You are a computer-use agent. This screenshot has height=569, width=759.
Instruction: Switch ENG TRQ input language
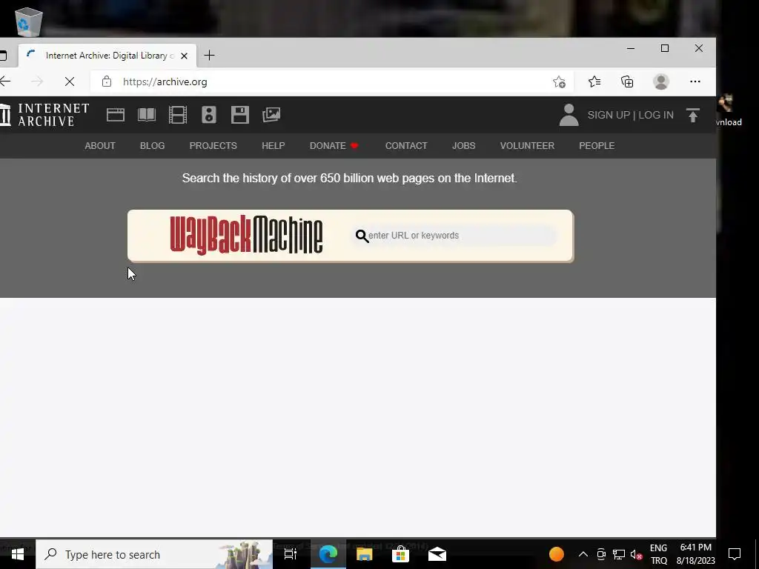click(658, 554)
